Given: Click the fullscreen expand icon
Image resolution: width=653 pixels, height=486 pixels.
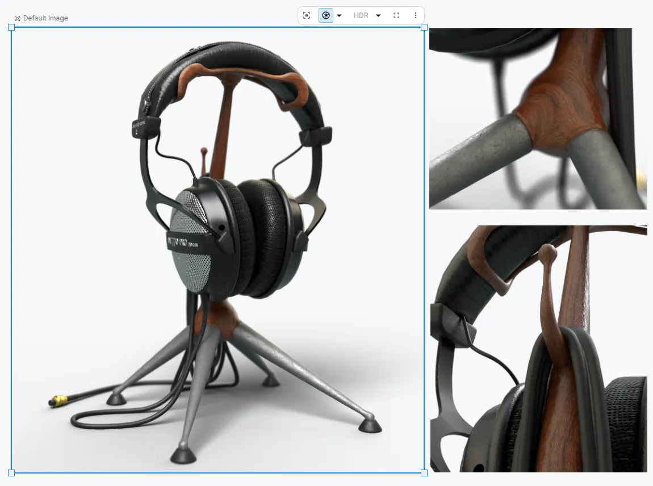Looking at the screenshot, I should tap(396, 15).
